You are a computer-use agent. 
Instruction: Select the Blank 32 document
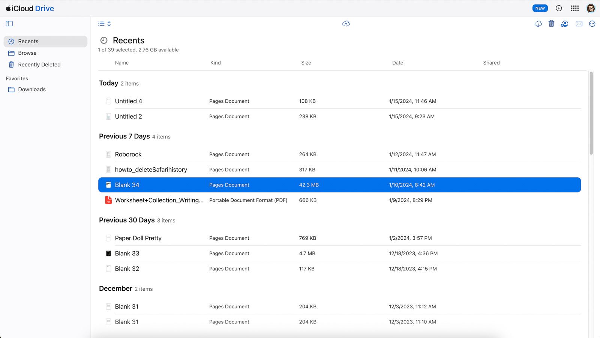click(339, 269)
